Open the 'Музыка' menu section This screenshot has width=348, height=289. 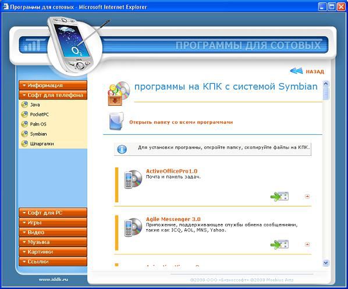point(53,242)
